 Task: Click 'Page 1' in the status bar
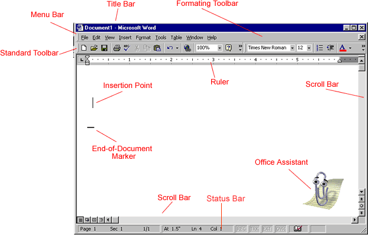click(88, 229)
